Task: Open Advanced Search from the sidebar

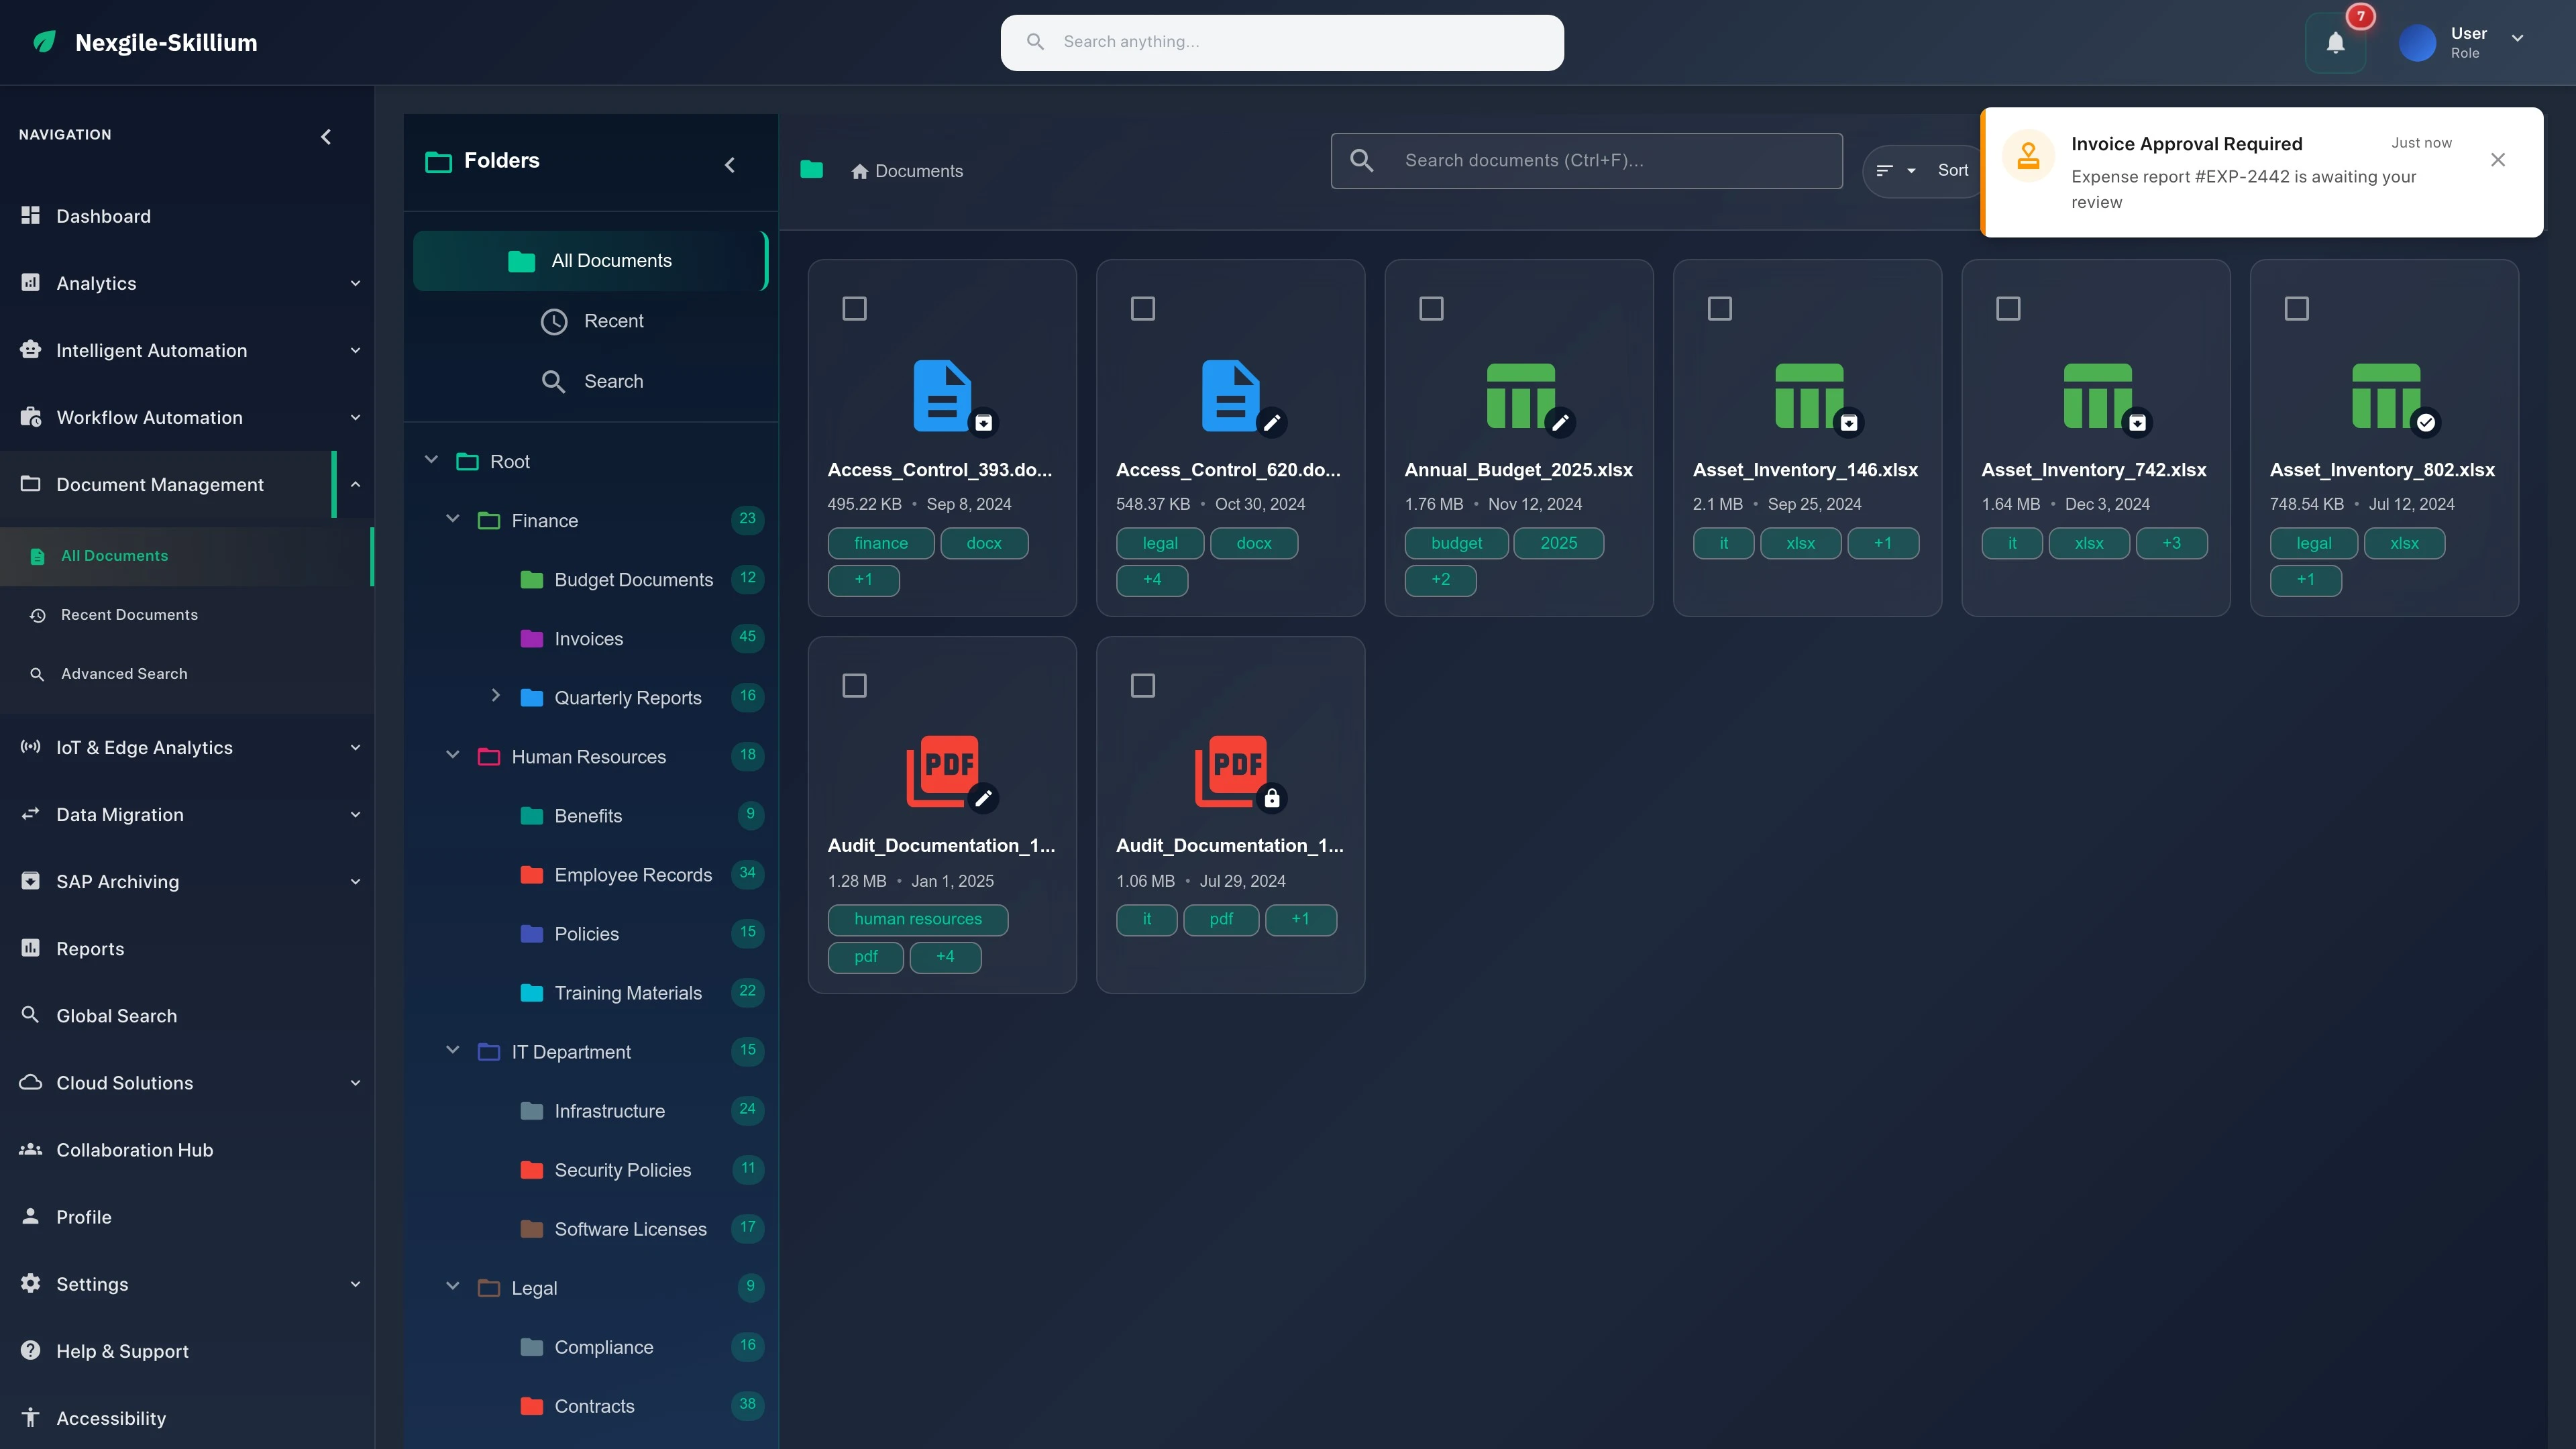Action: (x=124, y=673)
